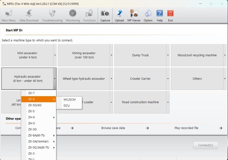The height and width of the screenshot is (160, 228).
Task: Open the Functions toolbar icon
Action: pos(89,16)
